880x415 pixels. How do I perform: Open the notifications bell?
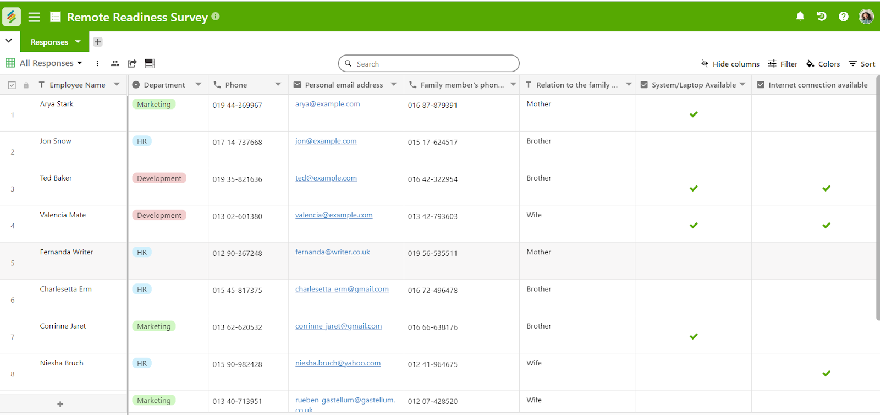pyautogui.click(x=800, y=17)
